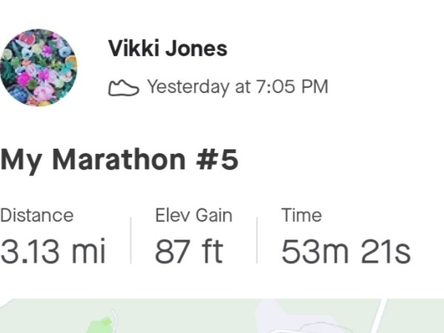Select the #5 number in the title
444x333 pixels.
(x=217, y=160)
